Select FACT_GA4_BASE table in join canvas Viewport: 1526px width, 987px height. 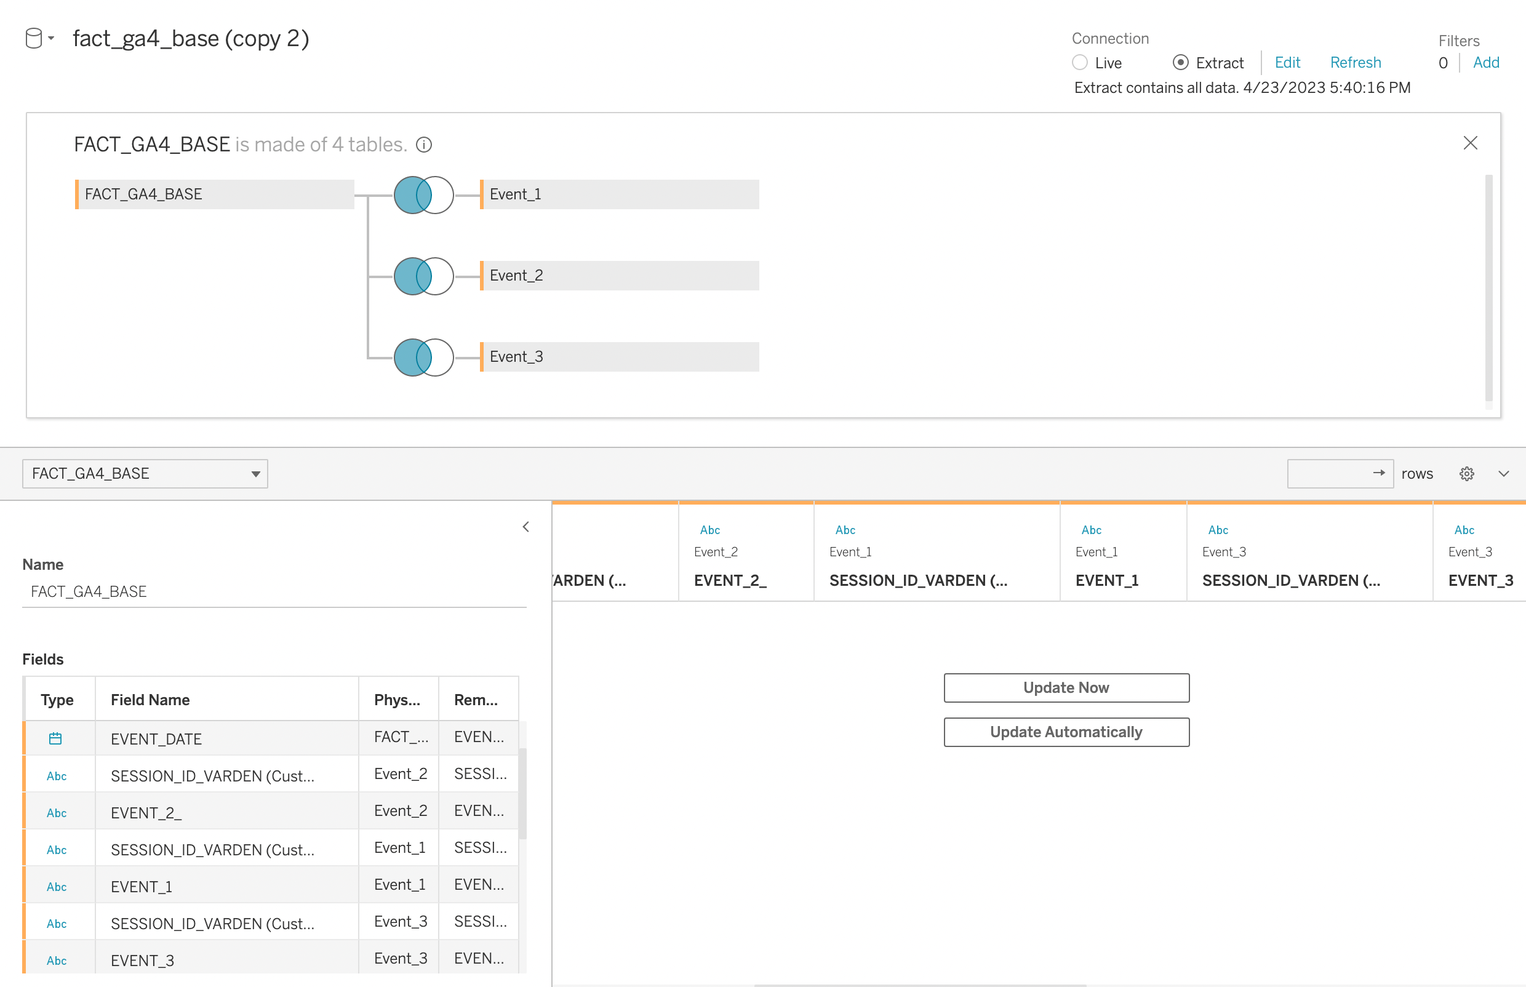[x=215, y=194]
